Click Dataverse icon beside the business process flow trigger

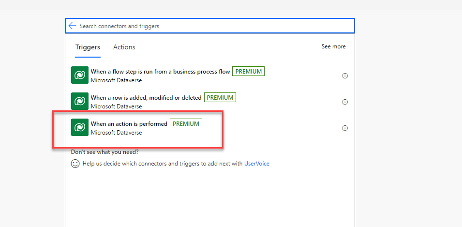(x=79, y=75)
